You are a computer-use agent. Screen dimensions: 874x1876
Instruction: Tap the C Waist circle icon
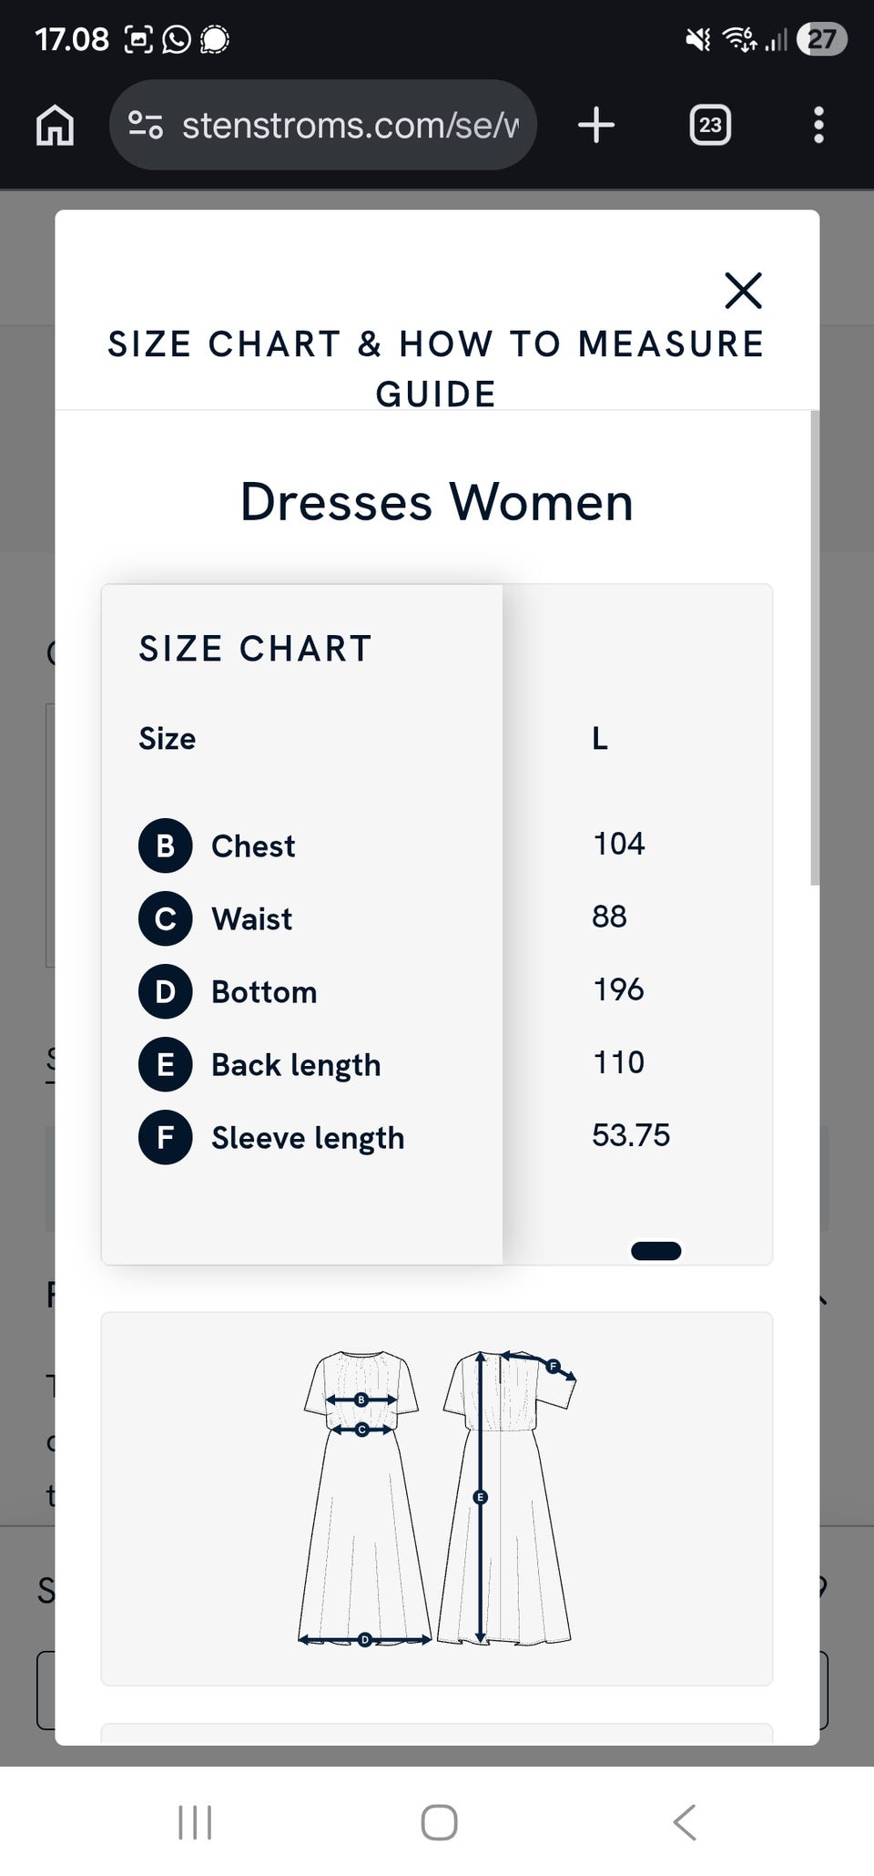pyautogui.click(x=165, y=918)
